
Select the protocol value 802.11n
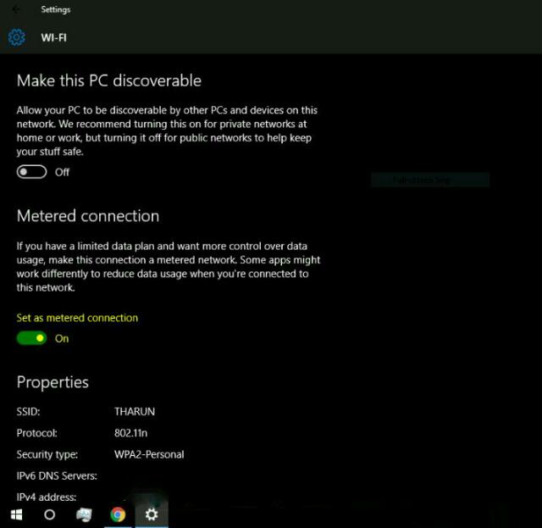coord(131,433)
